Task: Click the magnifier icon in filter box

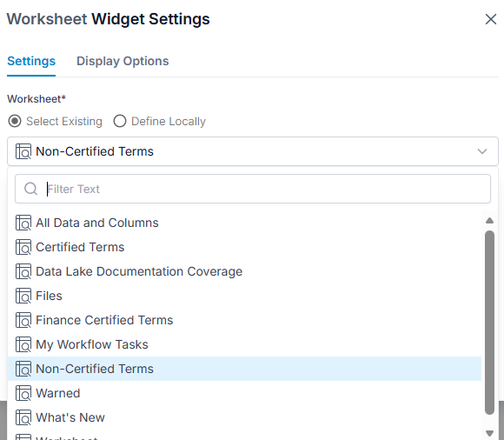Action: (x=31, y=189)
